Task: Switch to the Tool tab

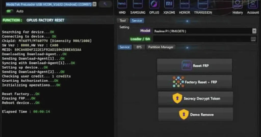Action: (123, 21)
